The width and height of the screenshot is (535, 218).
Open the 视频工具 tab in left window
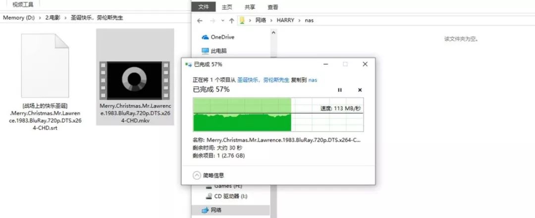coord(23,4)
